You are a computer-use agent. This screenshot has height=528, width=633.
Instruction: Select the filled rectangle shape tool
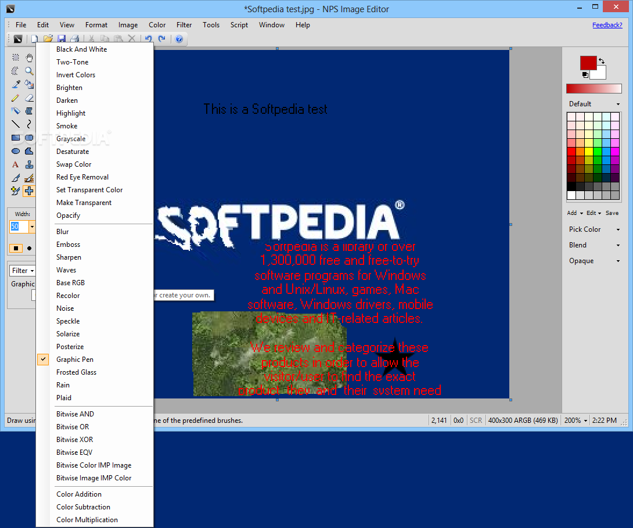[x=15, y=138]
